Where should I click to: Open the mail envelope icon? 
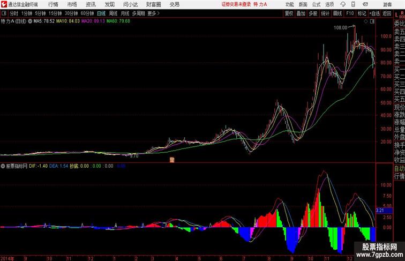365,4
